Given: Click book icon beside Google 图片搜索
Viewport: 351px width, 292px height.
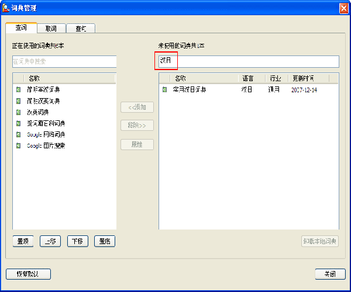Looking at the screenshot, I should (x=18, y=145).
